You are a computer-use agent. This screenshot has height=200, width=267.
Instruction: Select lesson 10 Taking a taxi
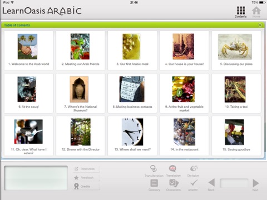pos(236,93)
